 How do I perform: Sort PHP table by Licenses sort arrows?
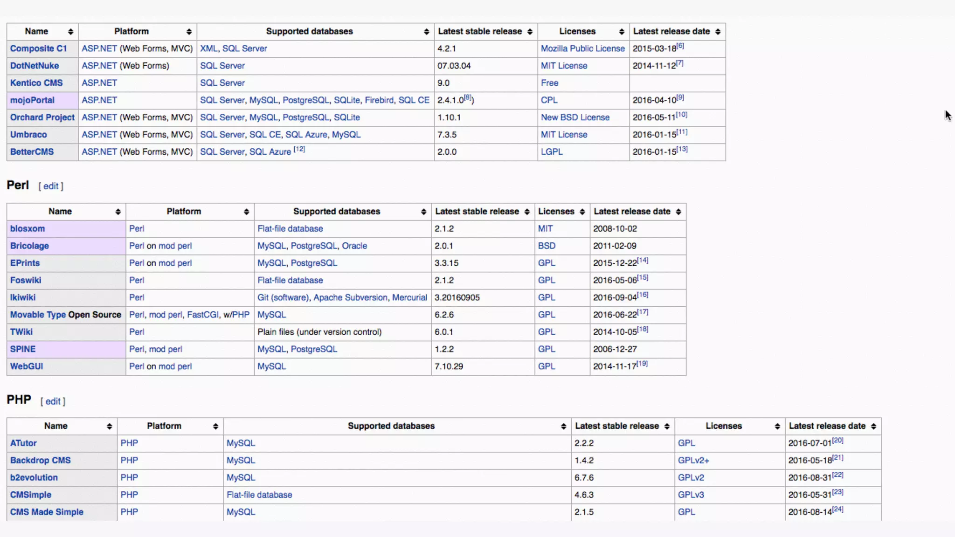[777, 426]
